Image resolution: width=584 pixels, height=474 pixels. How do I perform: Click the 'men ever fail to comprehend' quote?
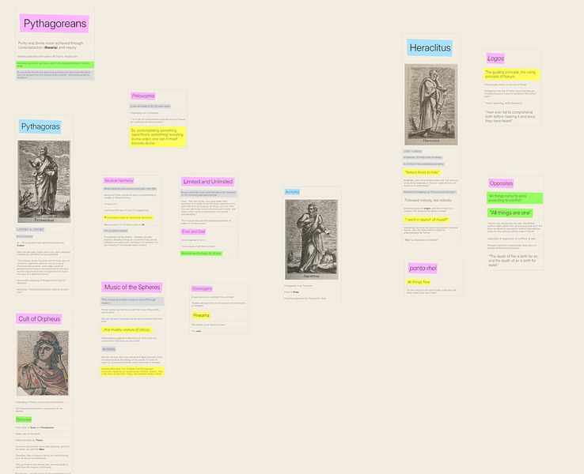point(510,116)
